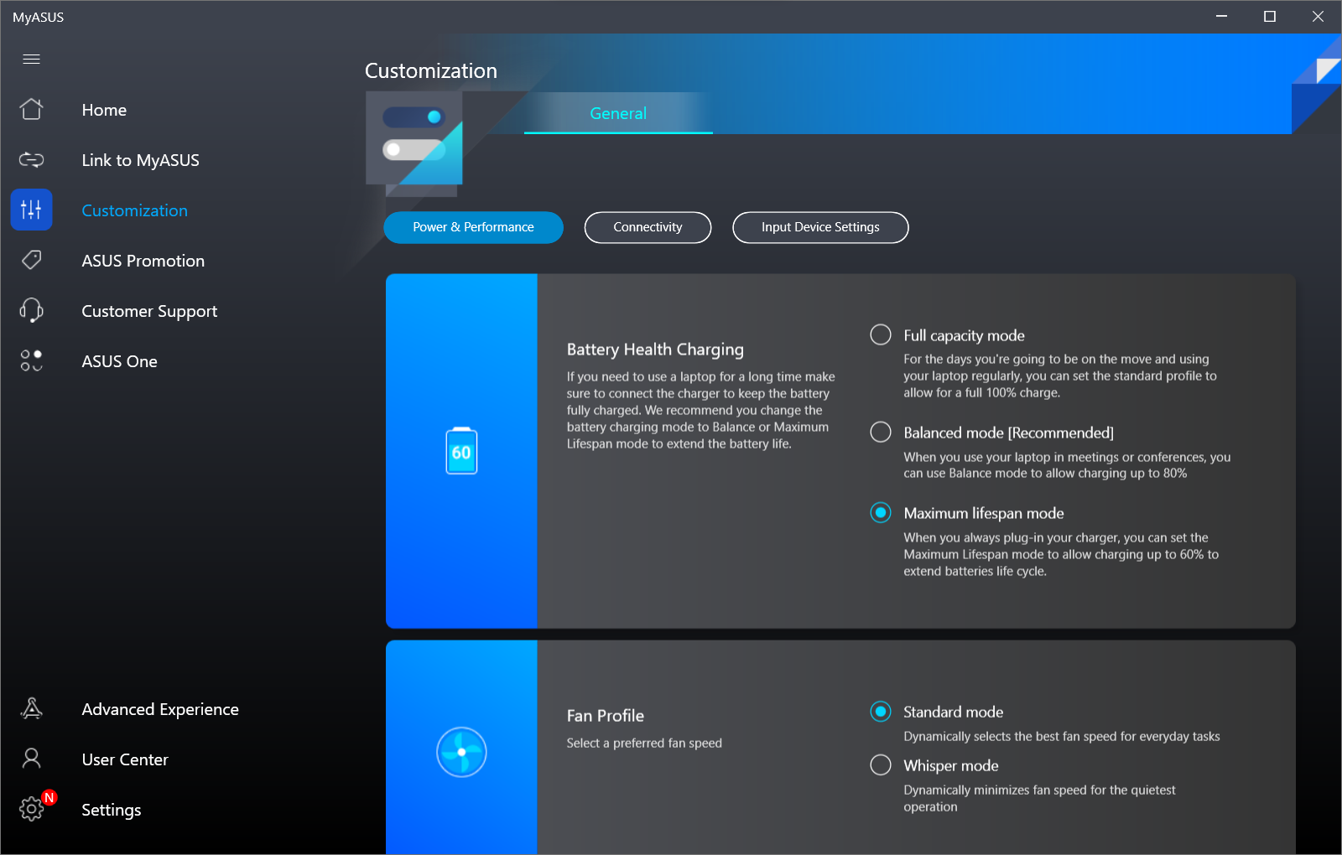Click 'Select a preferred fan speed' text
1342x855 pixels.
tap(644, 744)
